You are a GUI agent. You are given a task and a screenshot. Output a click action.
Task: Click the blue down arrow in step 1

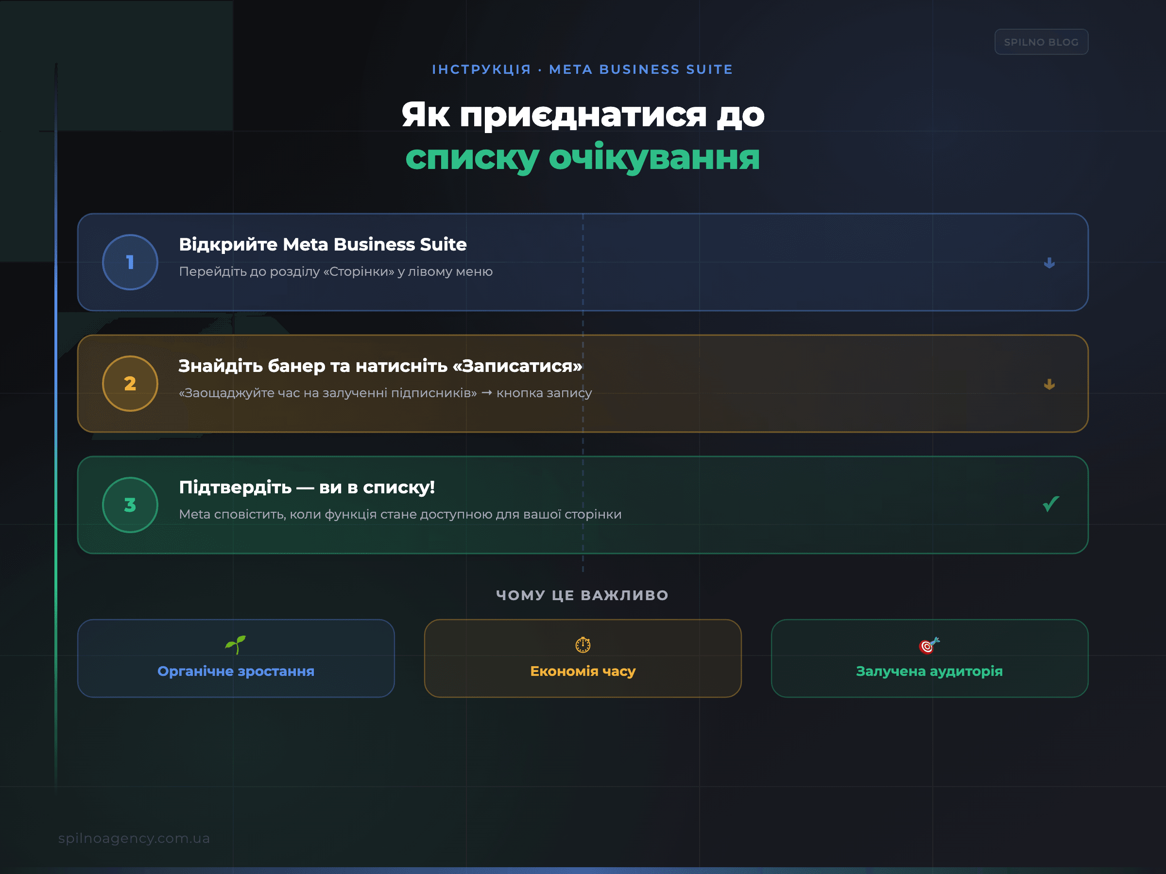(1049, 262)
